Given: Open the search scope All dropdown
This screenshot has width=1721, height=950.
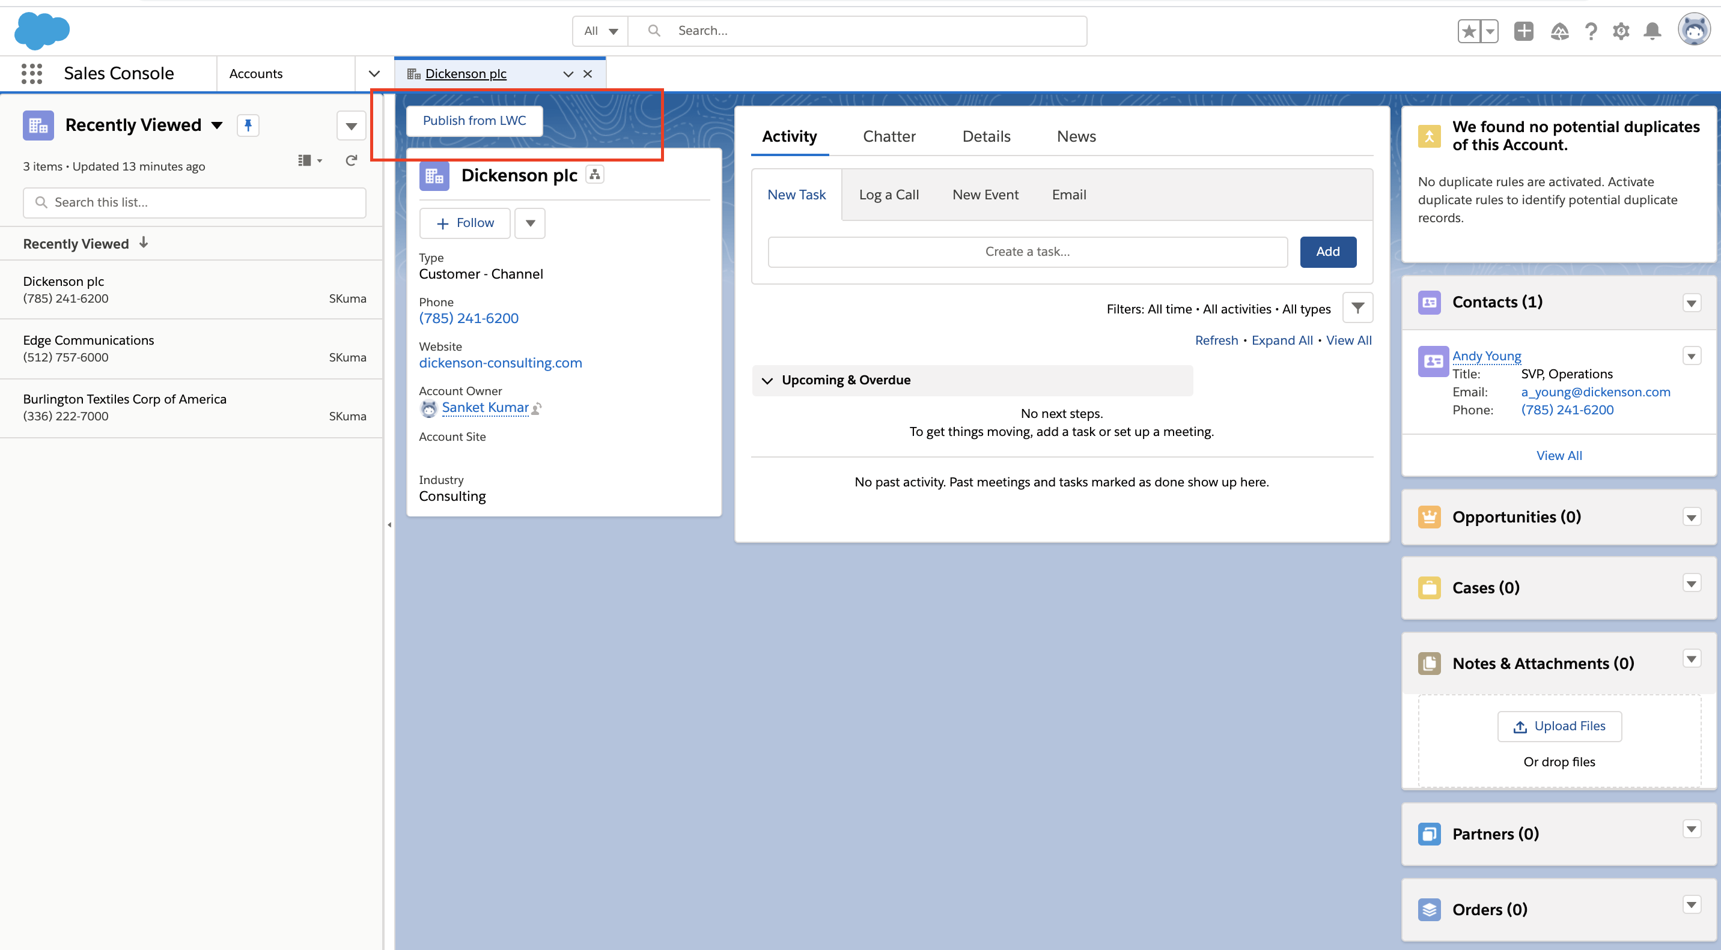Looking at the screenshot, I should (600, 31).
